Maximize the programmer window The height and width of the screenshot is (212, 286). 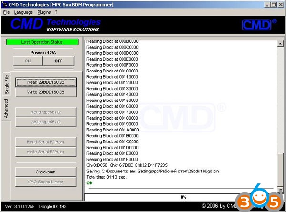[x=274, y=5]
